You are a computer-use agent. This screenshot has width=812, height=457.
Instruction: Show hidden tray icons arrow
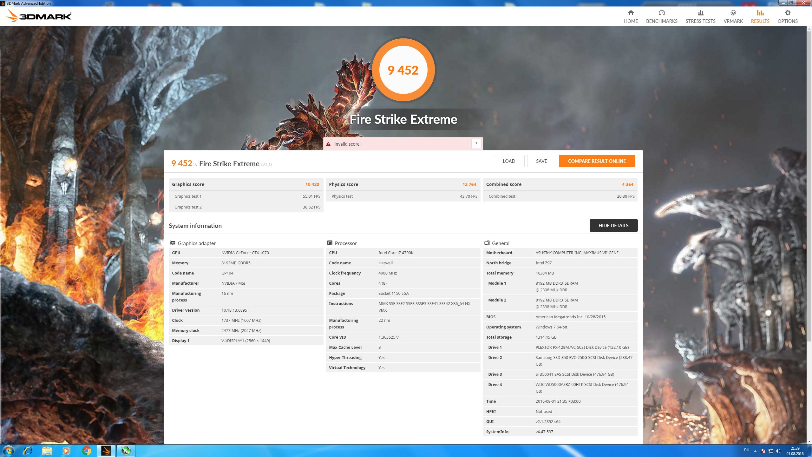click(755, 451)
